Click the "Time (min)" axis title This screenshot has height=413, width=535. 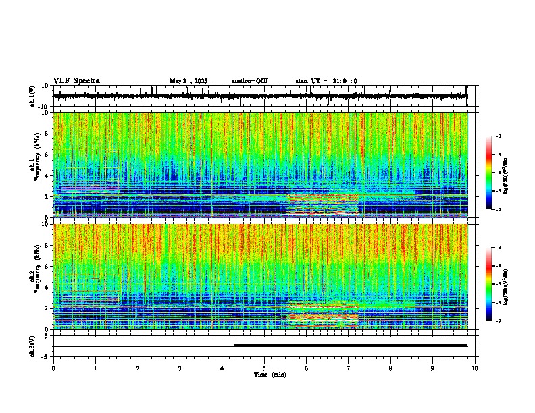(x=270, y=375)
